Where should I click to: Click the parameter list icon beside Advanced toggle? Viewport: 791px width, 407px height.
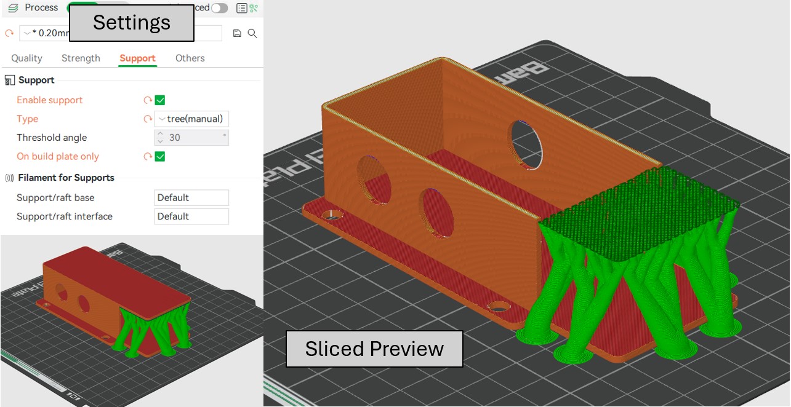pos(241,8)
